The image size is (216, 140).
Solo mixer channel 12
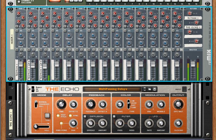(154, 50)
